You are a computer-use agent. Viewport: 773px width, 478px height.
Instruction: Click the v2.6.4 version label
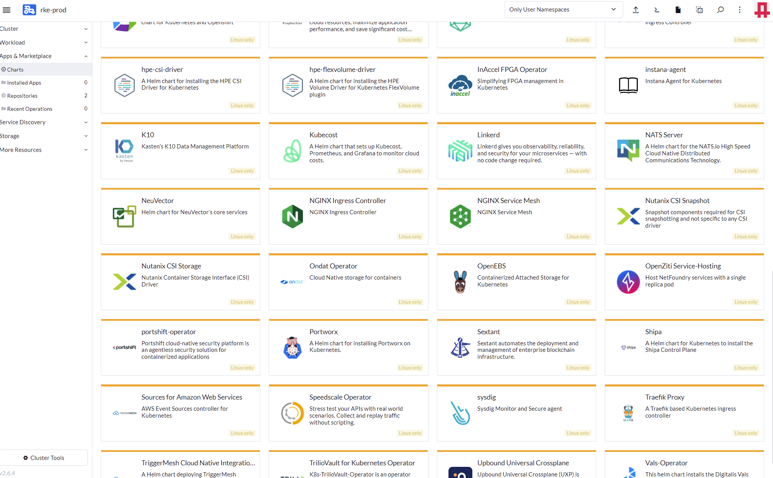(x=8, y=473)
